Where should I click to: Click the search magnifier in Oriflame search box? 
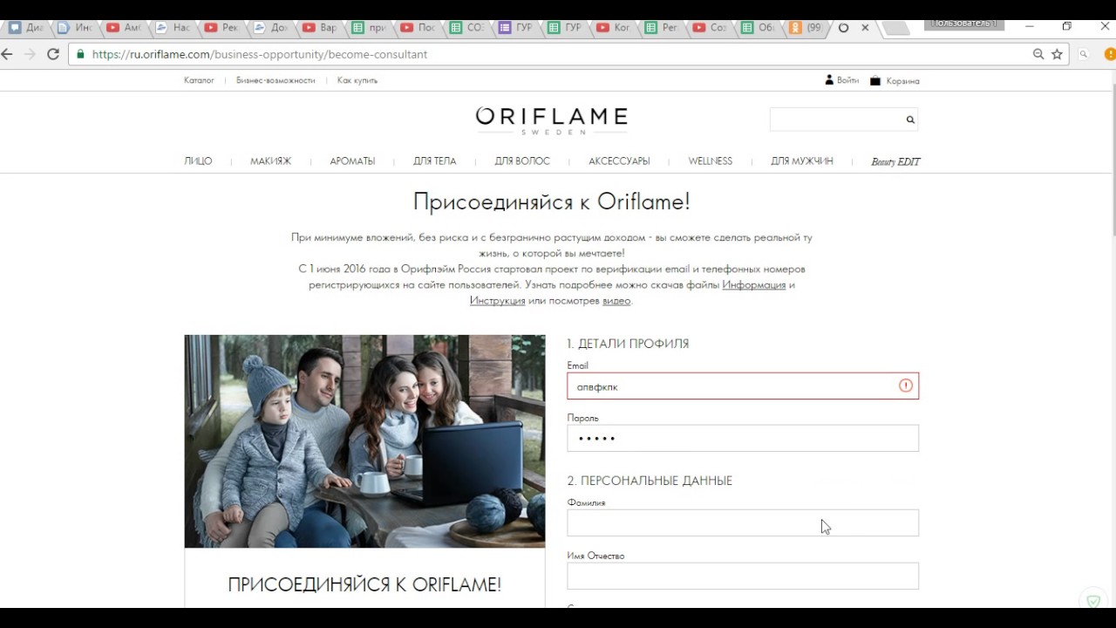910,119
